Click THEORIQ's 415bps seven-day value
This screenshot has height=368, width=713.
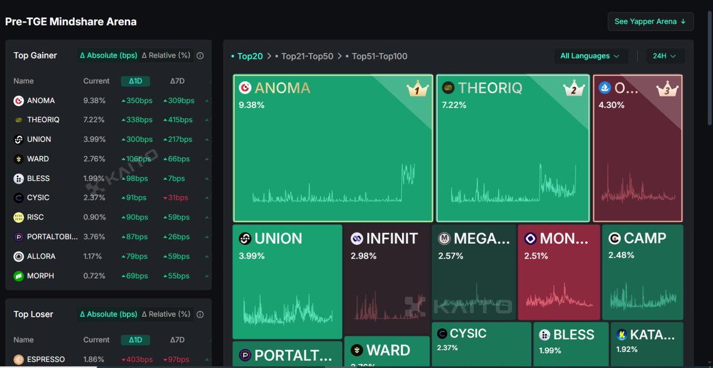178,120
